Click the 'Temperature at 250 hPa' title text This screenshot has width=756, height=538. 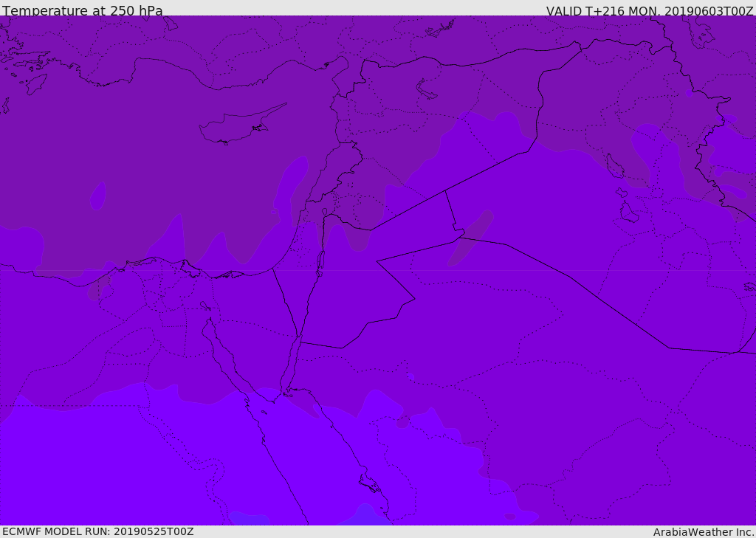click(83, 10)
